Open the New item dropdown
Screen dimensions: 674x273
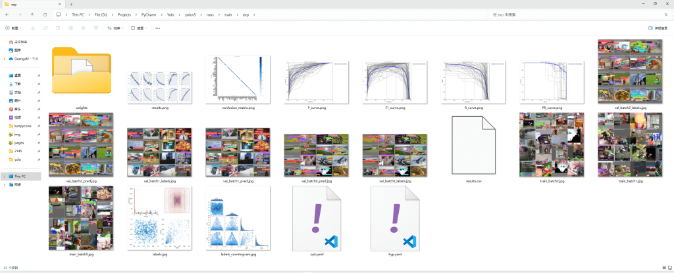(13, 28)
